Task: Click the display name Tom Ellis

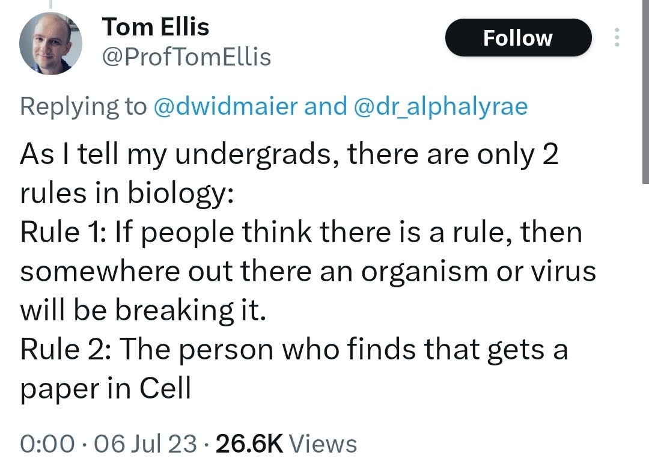Action: tap(156, 26)
